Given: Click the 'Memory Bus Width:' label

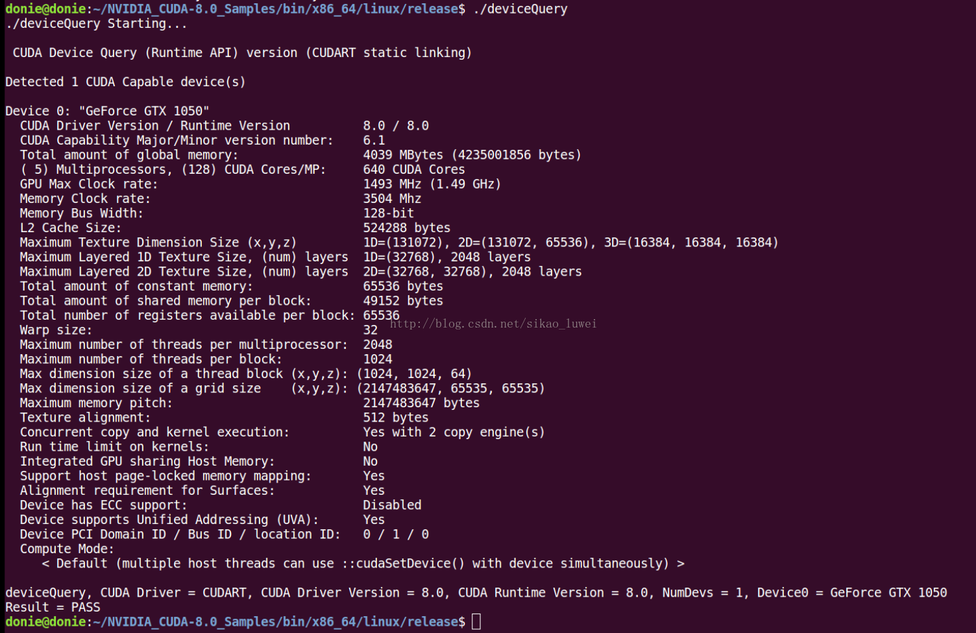Looking at the screenshot, I should (82, 213).
